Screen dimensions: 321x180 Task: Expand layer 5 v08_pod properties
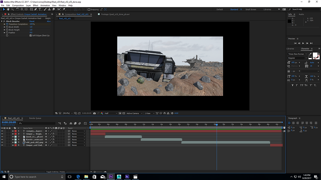(x=13, y=142)
